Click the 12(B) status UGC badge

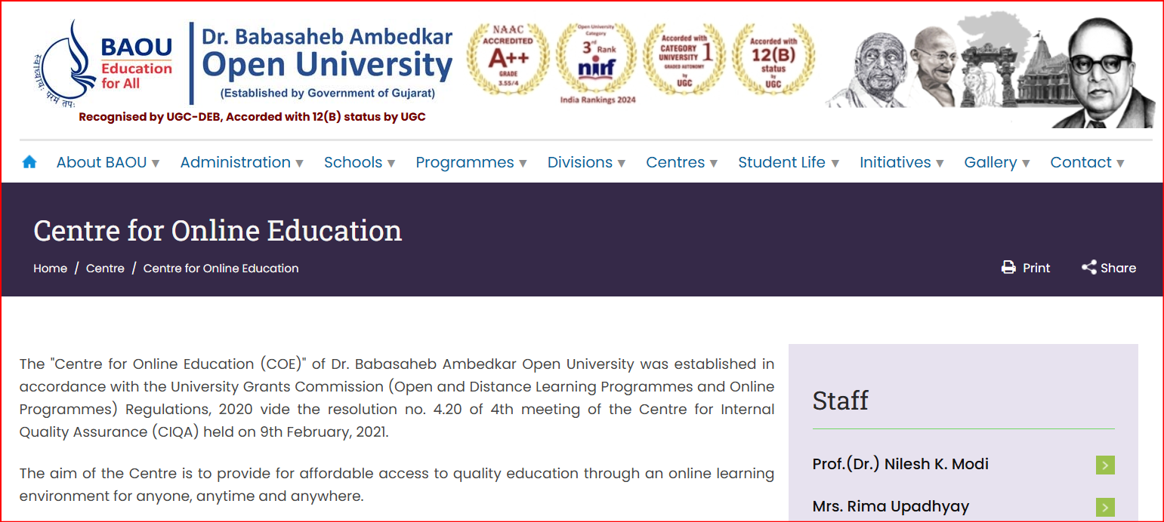(773, 60)
